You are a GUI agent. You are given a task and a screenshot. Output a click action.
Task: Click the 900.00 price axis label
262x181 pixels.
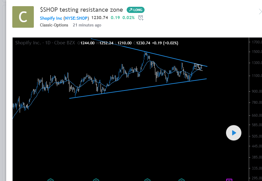(x=257, y=91)
